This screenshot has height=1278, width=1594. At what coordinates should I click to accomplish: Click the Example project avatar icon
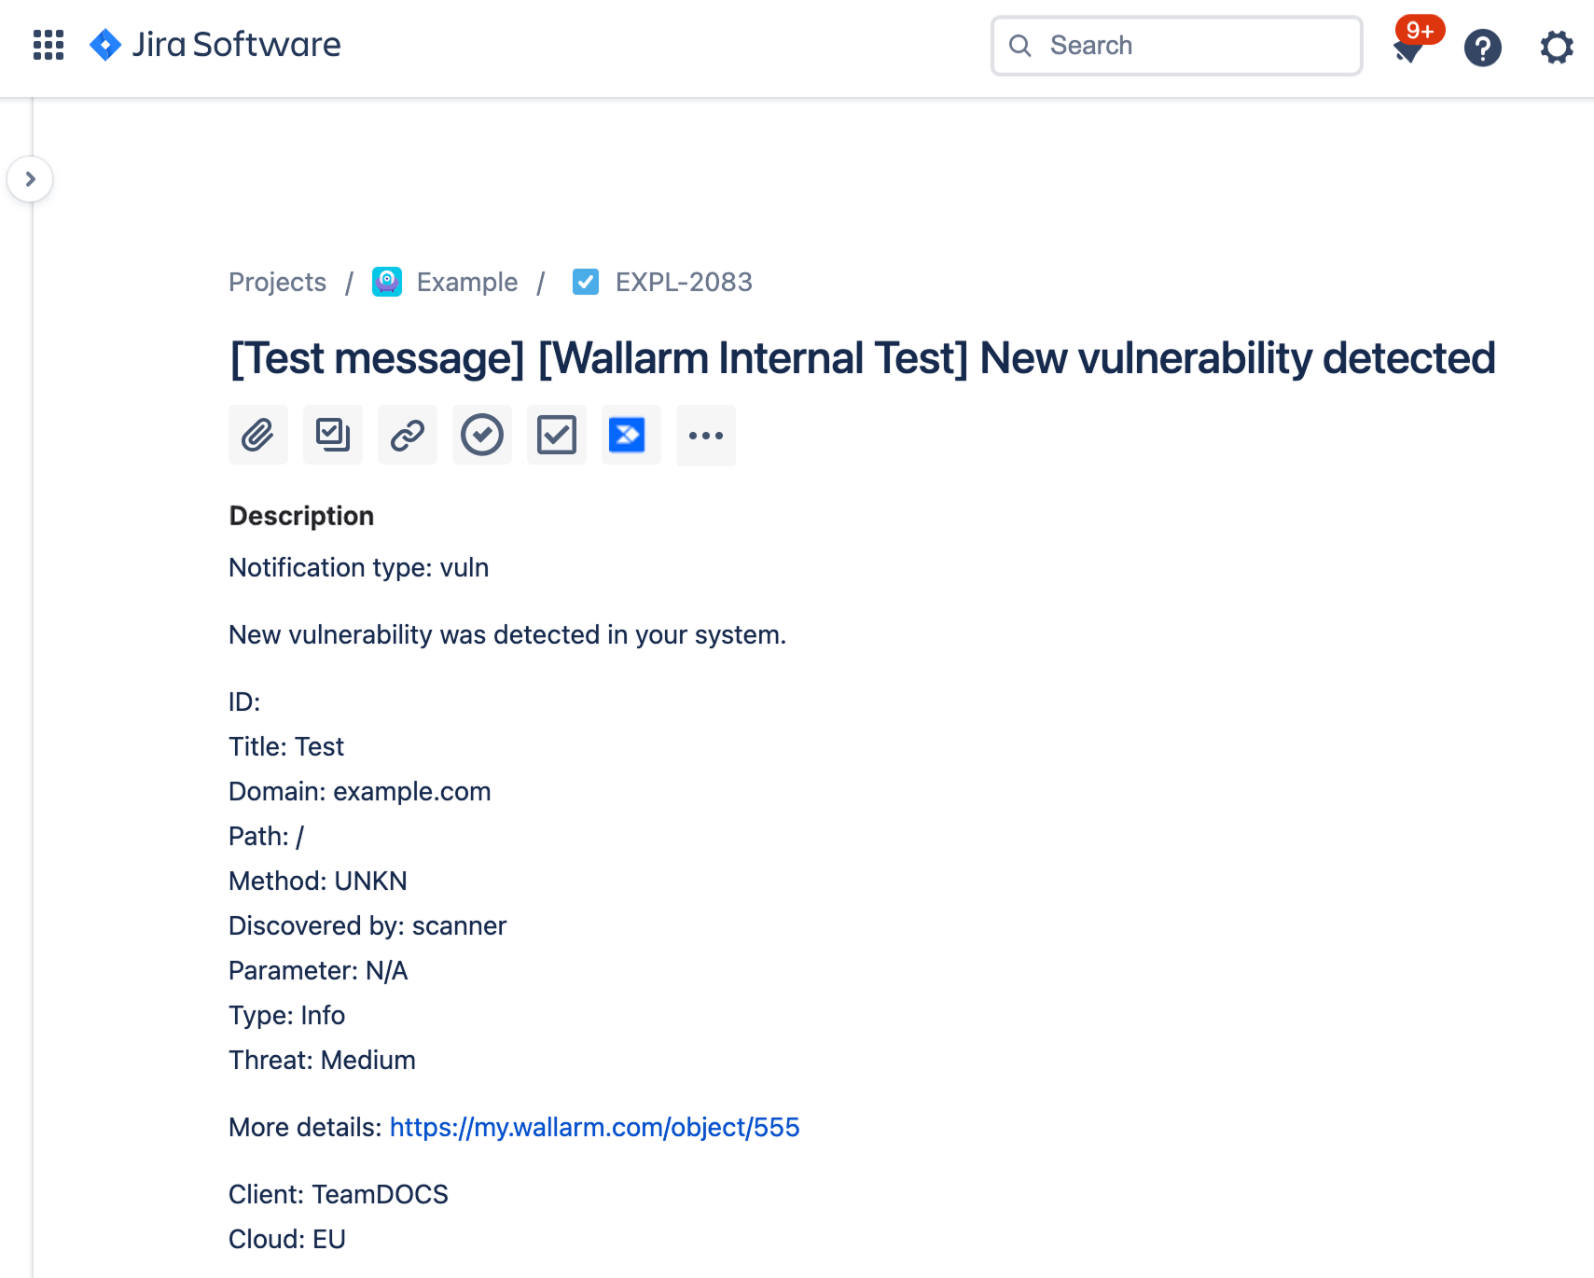[x=386, y=282]
